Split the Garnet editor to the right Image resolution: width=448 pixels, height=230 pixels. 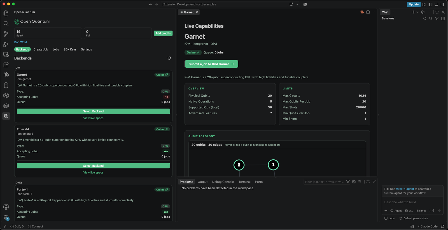(x=368, y=12)
